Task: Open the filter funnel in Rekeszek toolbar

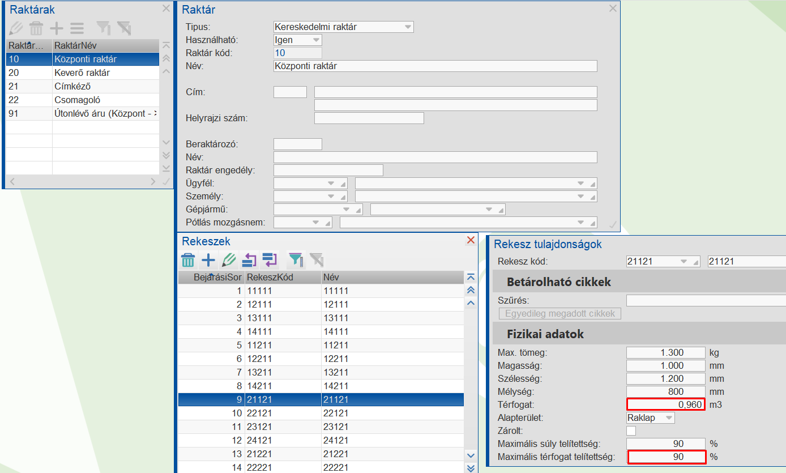Action: coord(296,260)
